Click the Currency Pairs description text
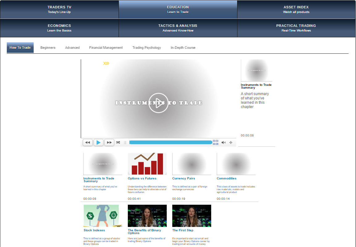Viewport: 356px width, 247px height. pos(190,188)
